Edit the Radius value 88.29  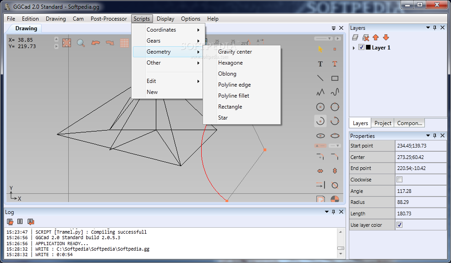pyautogui.click(x=421, y=202)
